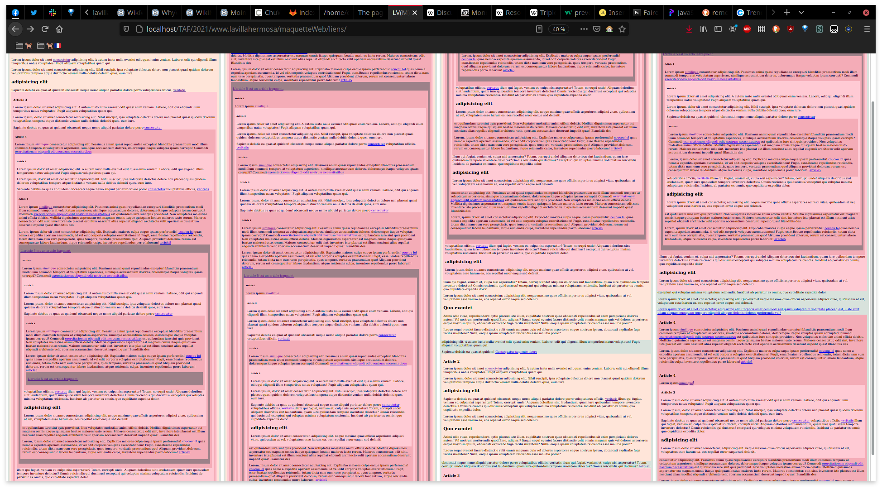Bookmark this page with the star
The image size is (882, 489).
(622, 29)
